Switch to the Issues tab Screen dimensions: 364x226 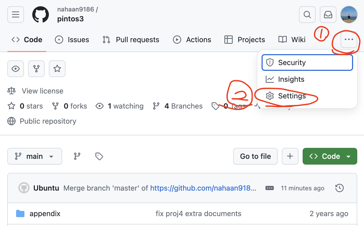click(72, 40)
